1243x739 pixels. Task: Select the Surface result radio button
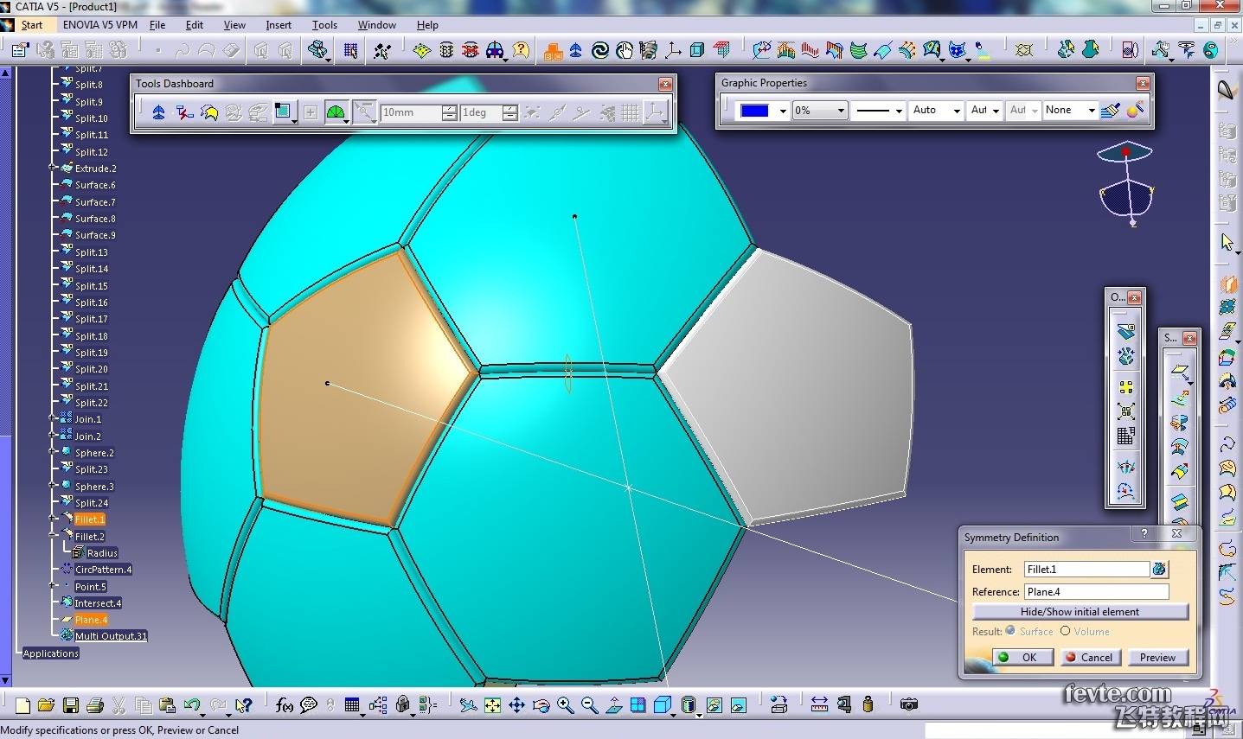point(1010,631)
